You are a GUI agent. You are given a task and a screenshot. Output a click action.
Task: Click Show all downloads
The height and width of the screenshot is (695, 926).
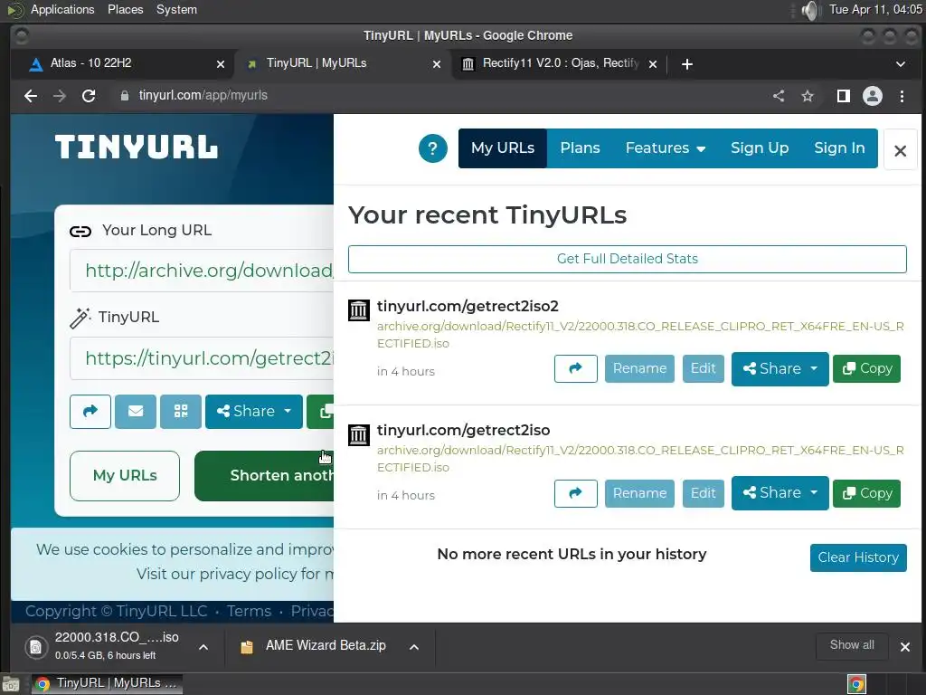click(852, 645)
